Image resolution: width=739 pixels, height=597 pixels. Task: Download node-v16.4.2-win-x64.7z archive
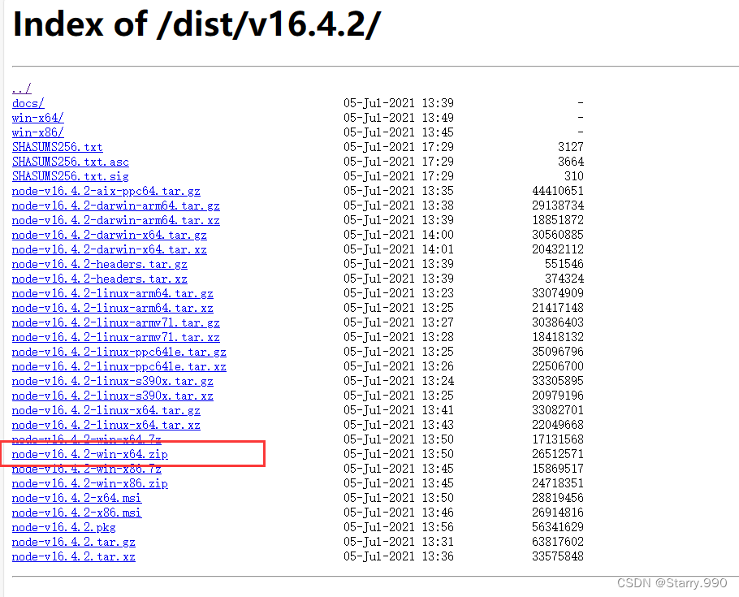(x=87, y=439)
